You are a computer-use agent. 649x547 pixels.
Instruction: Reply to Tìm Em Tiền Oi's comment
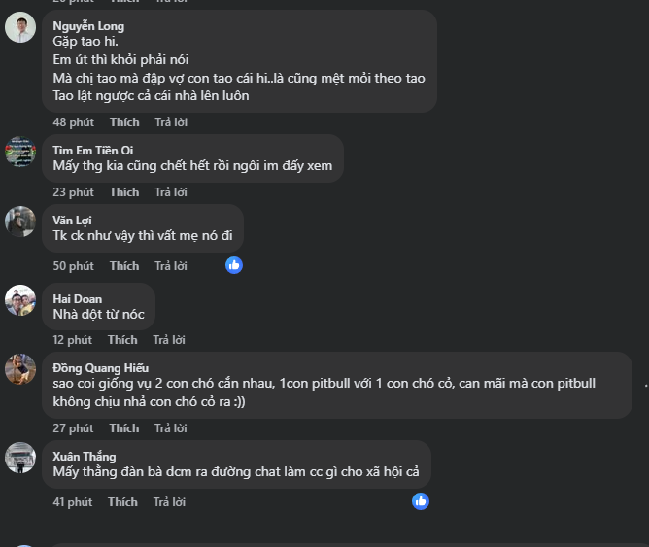click(x=171, y=192)
